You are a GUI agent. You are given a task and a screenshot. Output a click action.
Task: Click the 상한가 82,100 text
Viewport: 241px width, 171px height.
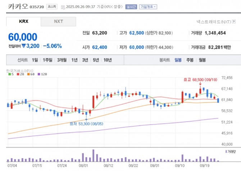(159, 33)
